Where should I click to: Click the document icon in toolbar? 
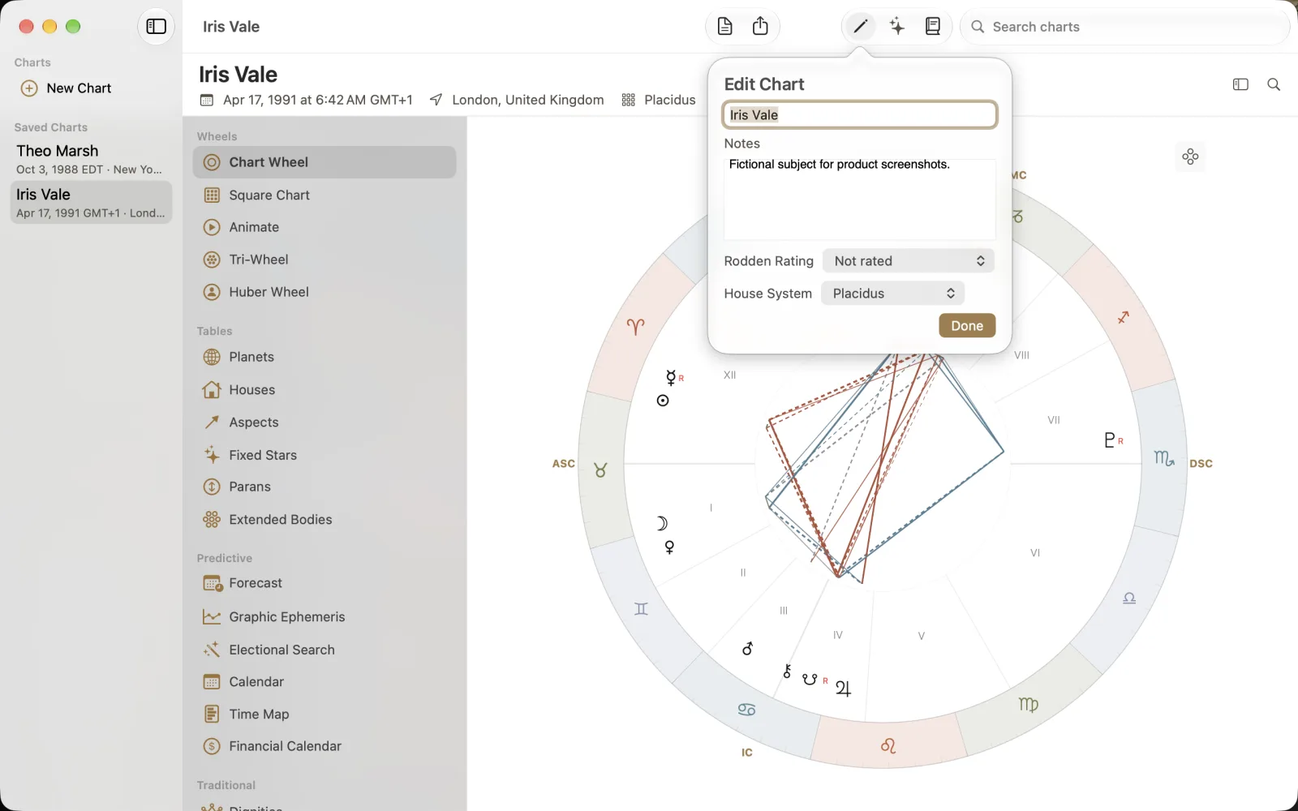(725, 27)
